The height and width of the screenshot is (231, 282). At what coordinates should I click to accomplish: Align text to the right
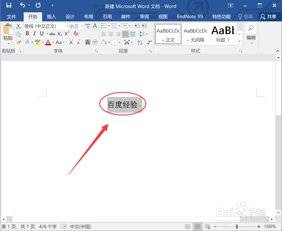[x=118, y=34]
